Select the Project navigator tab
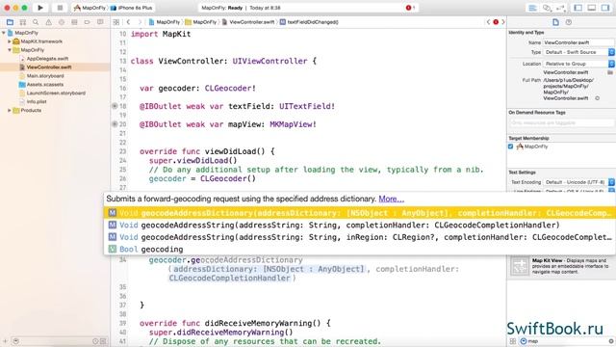This screenshot has height=347, width=616. coord(10,22)
